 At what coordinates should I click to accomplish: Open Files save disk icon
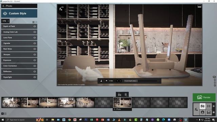(209, 112)
